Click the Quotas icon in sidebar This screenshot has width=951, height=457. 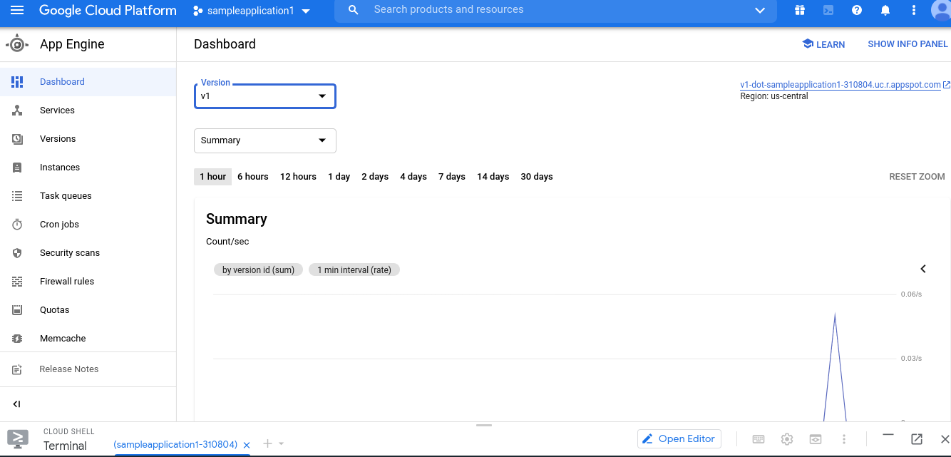[x=17, y=310]
